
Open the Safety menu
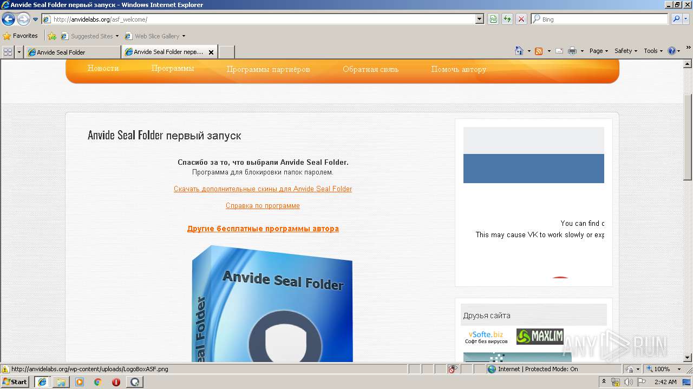pyautogui.click(x=626, y=51)
